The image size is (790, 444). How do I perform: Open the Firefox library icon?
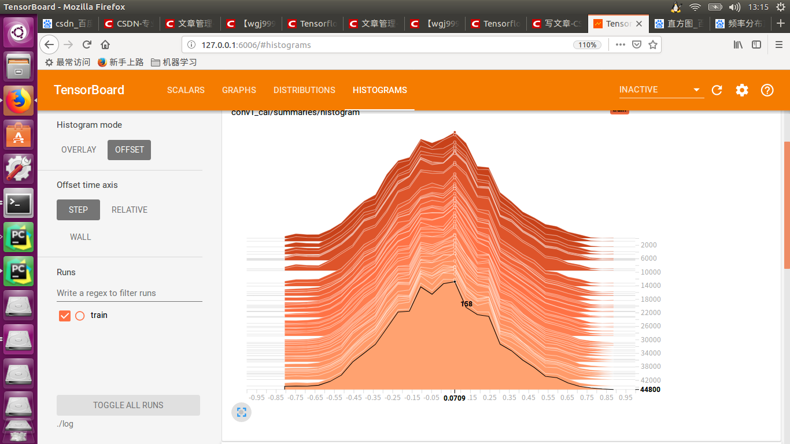pyautogui.click(x=738, y=45)
